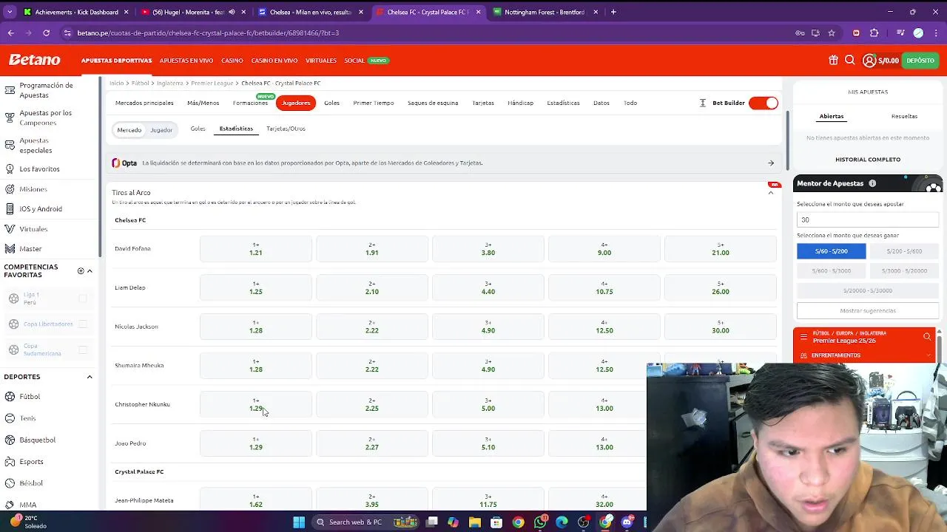Image resolution: width=947 pixels, height=532 pixels.
Task: Tick the Liga 1 Perú favorite checkbox
Action: point(83,299)
